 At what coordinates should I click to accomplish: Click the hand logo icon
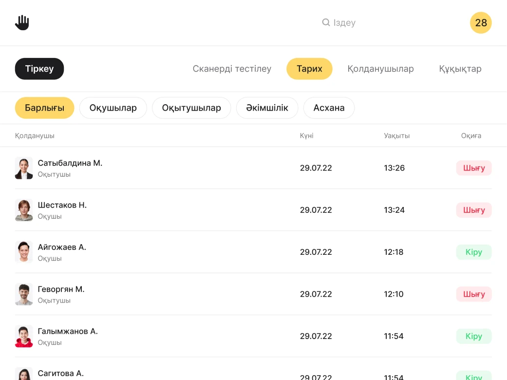pos(22,22)
